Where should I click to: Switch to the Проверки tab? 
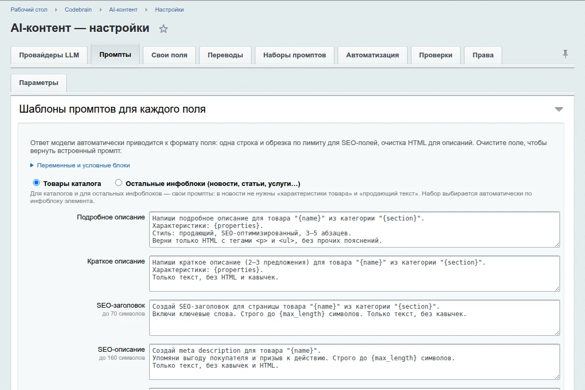(435, 55)
